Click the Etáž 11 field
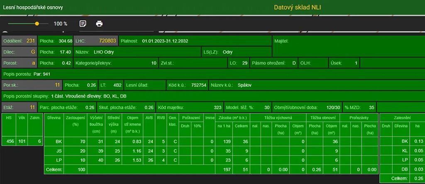425x184 pixels. point(19,107)
